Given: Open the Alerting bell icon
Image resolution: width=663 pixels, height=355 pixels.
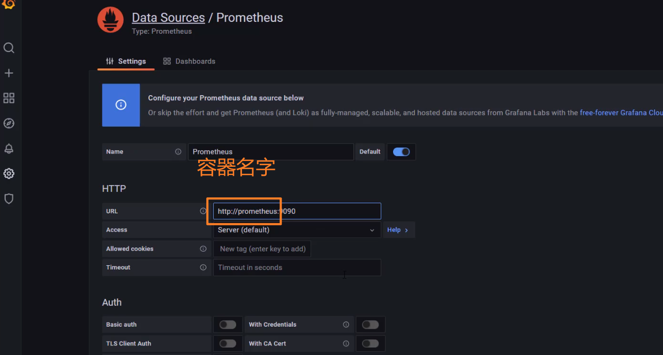Looking at the screenshot, I should (9, 149).
